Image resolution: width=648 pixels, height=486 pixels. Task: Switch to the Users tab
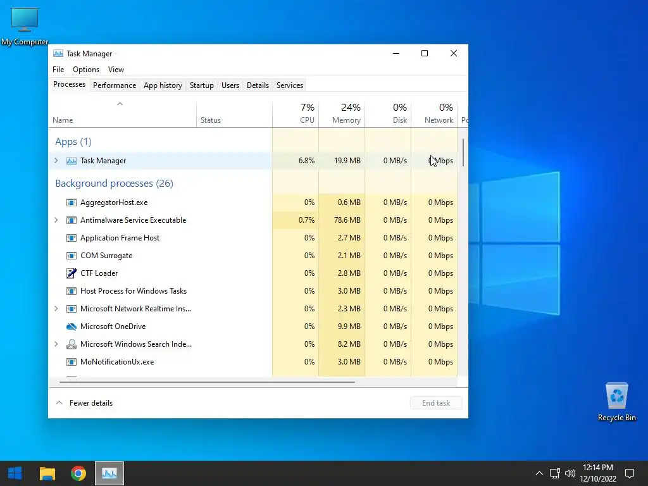click(230, 85)
